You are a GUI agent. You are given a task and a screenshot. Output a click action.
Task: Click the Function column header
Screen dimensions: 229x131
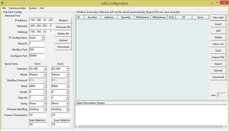(93, 17)
